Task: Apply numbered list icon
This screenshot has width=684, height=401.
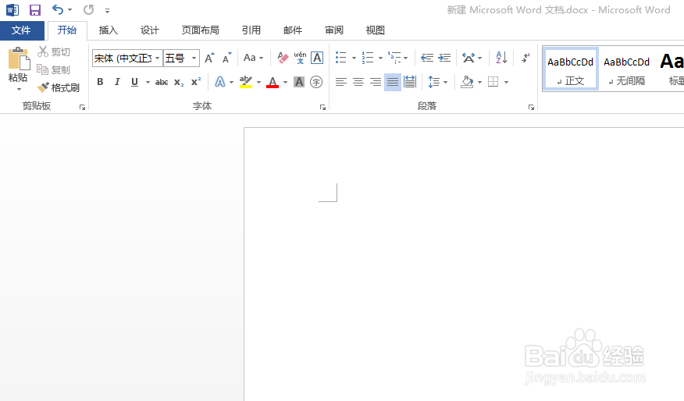Action: click(x=368, y=58)
